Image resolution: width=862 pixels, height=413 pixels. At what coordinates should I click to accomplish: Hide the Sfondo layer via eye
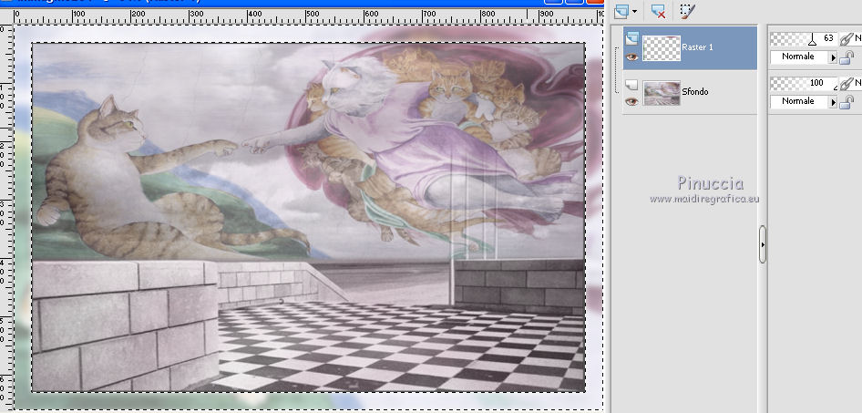point(631,101)
